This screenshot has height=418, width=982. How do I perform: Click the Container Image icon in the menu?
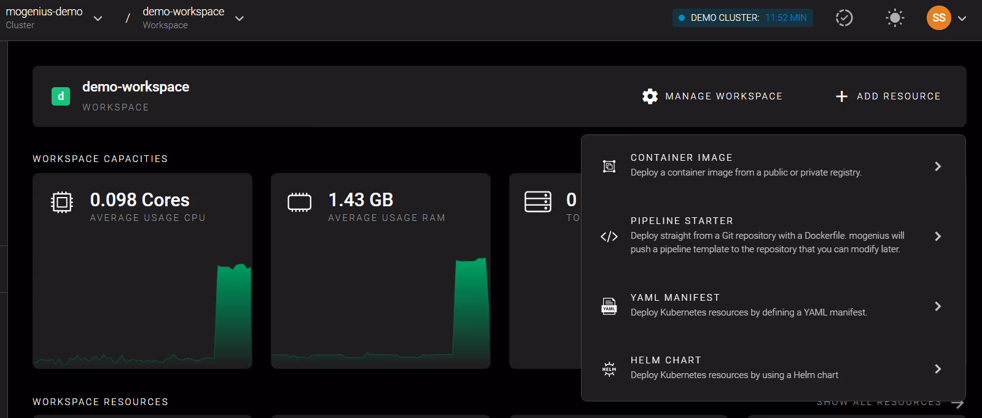[609, 166]
